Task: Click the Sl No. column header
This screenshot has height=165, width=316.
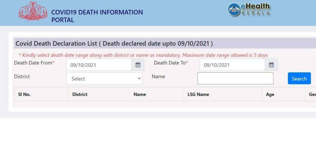Action: click(24, 94)
